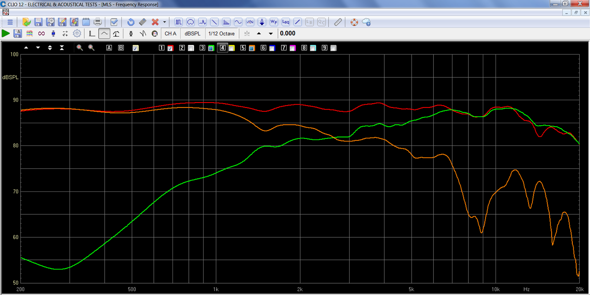Click the up arrow beside 0.000 value
590x295 pixels.
point(259,33)
